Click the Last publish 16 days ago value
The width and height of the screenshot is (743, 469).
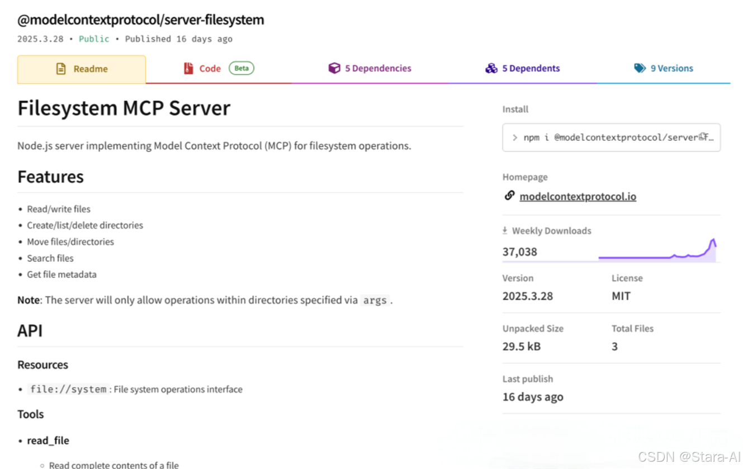point(533,397)
